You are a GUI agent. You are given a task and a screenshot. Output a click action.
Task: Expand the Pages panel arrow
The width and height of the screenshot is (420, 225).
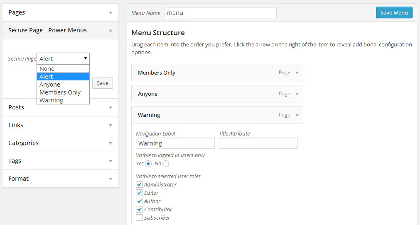pos(111,13)
